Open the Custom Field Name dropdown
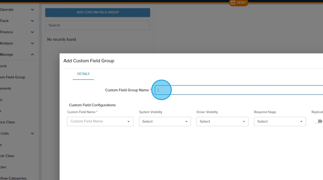The width and height of the screenshot is (323, 180). point(100,122)
